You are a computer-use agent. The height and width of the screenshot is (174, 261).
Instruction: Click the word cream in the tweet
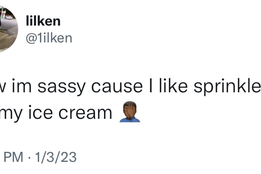click(x=85, y=113)
